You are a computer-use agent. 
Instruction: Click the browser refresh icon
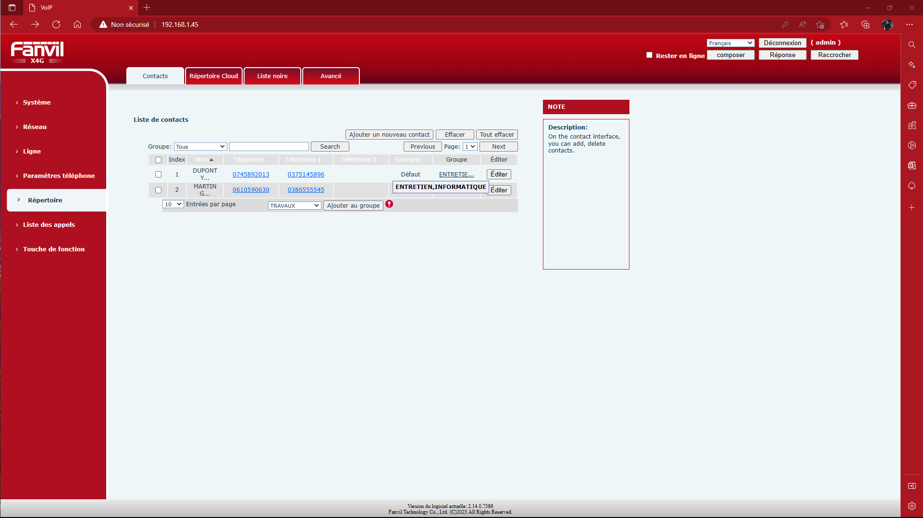pos(56,24)
